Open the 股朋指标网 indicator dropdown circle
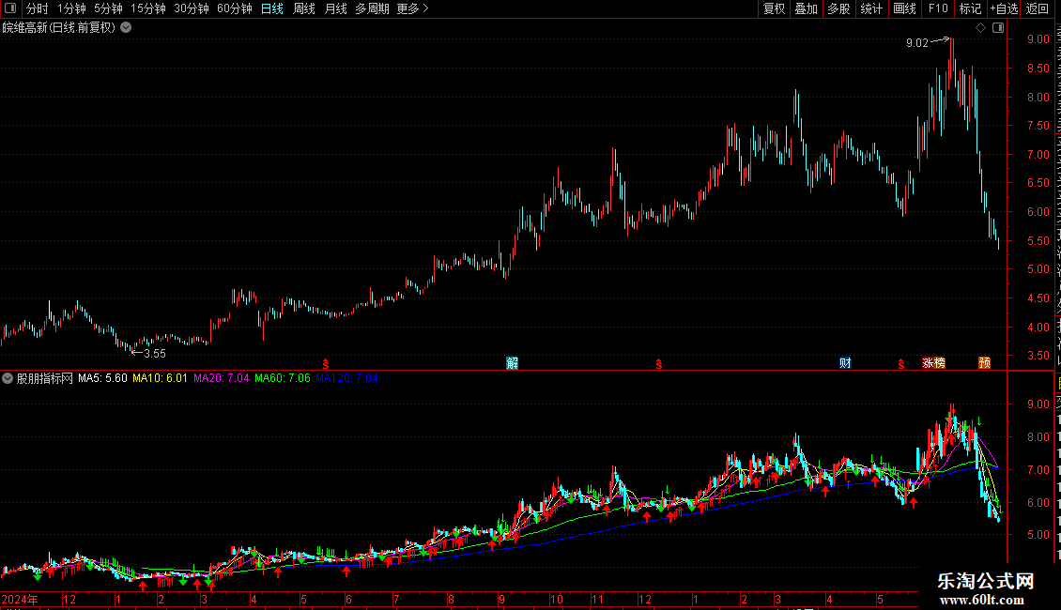The width and height of the screenshot is (1061, 610). [8, 379]
